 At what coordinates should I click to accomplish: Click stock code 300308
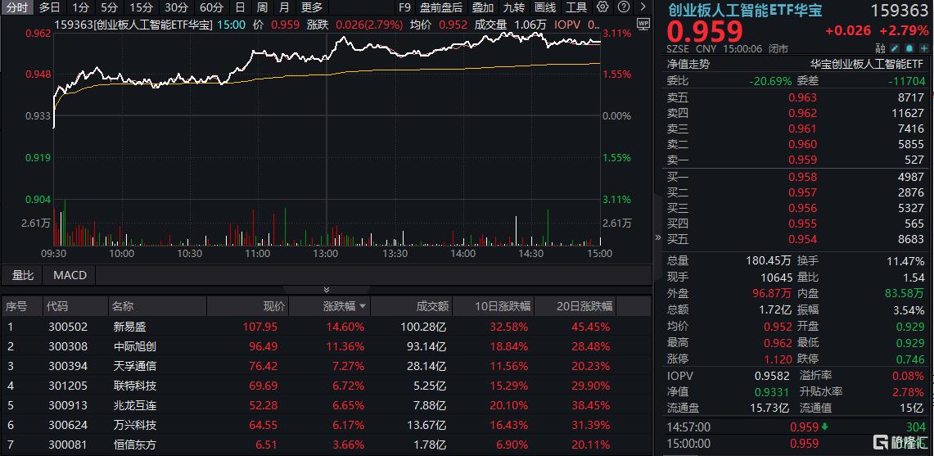[x=67, y=346]
